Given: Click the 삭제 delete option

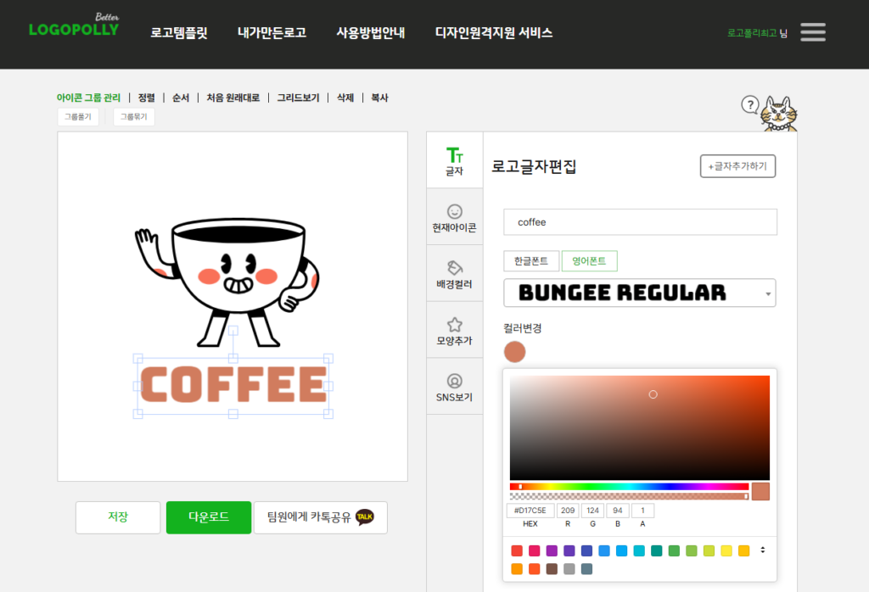Looking at the screenshot, I should tap(345, 98).
